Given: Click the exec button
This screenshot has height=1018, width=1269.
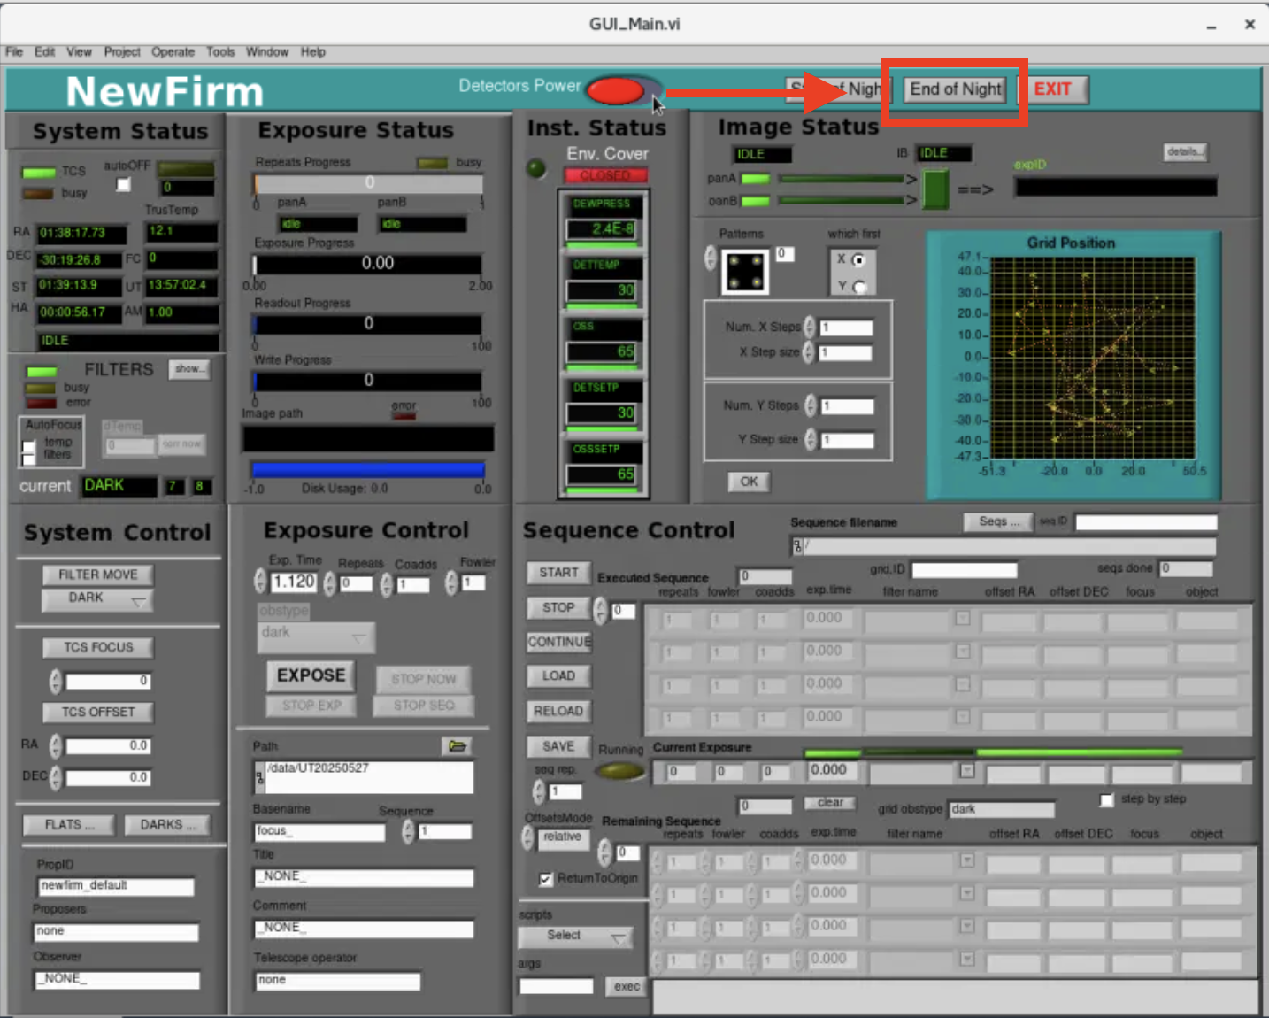Looking at the screenshot, I should click(x=627, y=986).
